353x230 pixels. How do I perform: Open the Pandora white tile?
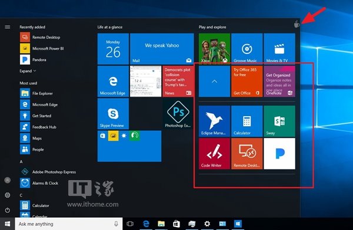[279, 153]
